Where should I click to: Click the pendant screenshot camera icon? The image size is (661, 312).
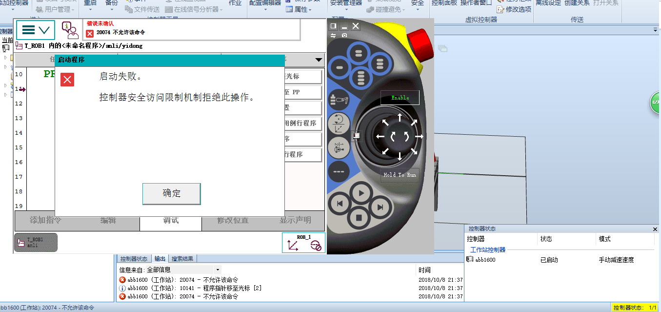pos(344,35)
